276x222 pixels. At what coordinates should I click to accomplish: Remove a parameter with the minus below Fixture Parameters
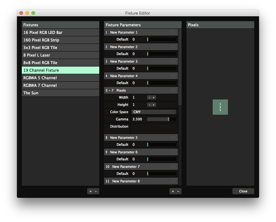click(178, 191)
